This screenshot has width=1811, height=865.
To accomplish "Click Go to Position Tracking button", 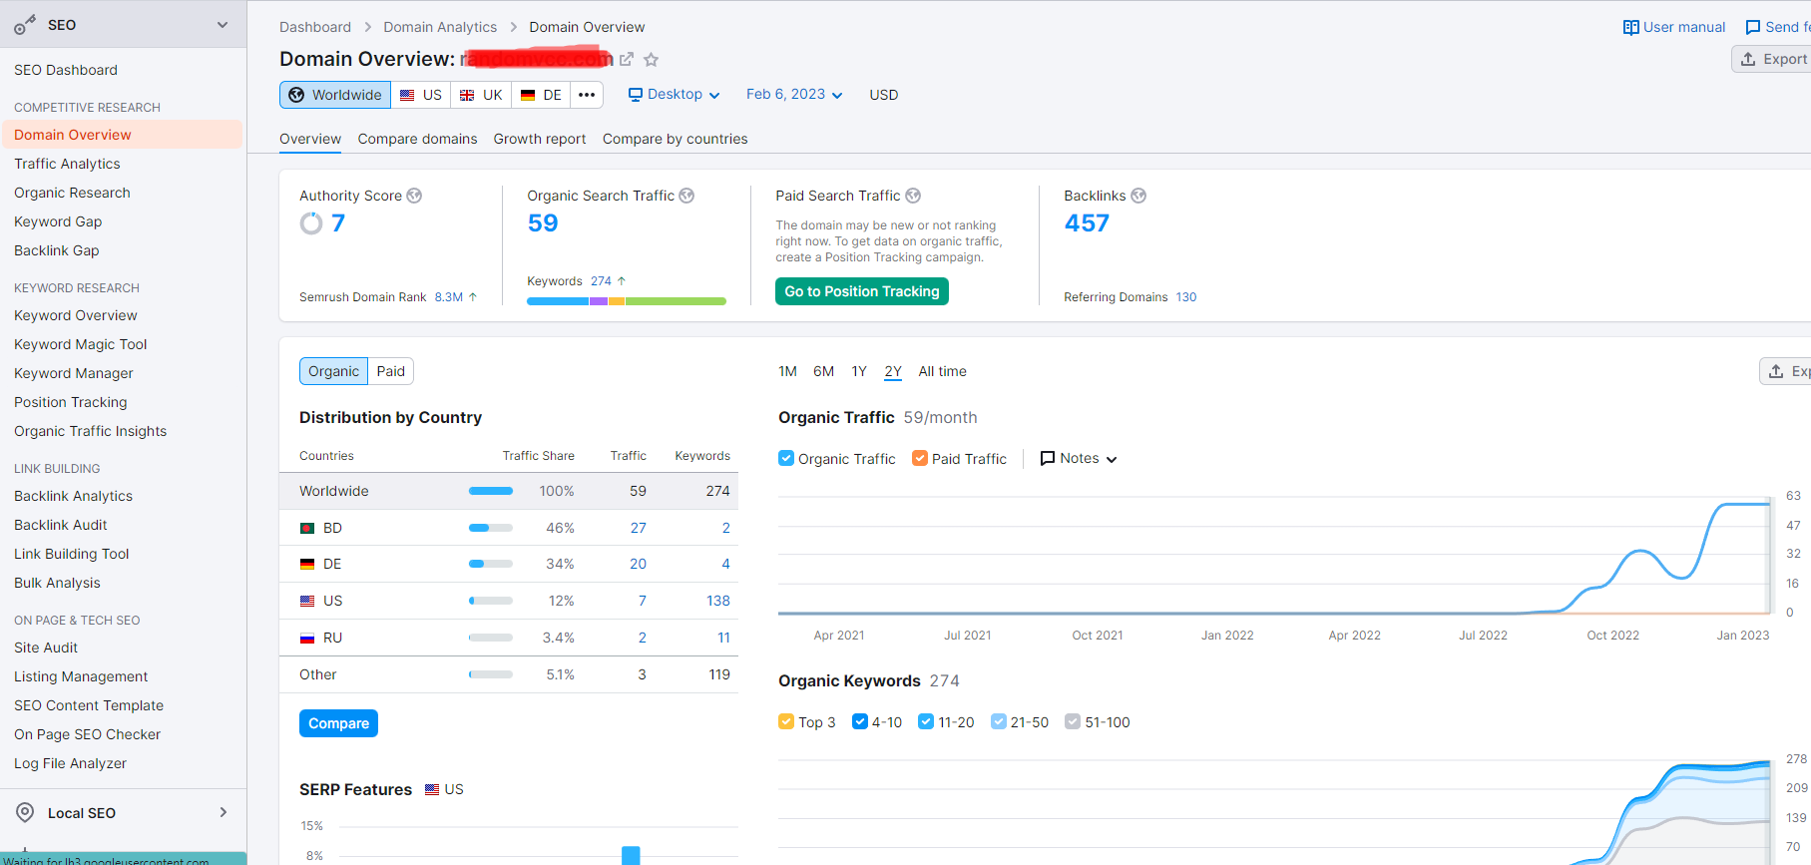I will point(862,291).
